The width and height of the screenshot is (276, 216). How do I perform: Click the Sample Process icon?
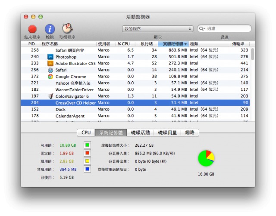(x=67, y=29)
